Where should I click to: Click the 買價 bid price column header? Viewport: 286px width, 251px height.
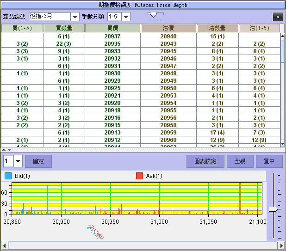[x=112, y=28]
